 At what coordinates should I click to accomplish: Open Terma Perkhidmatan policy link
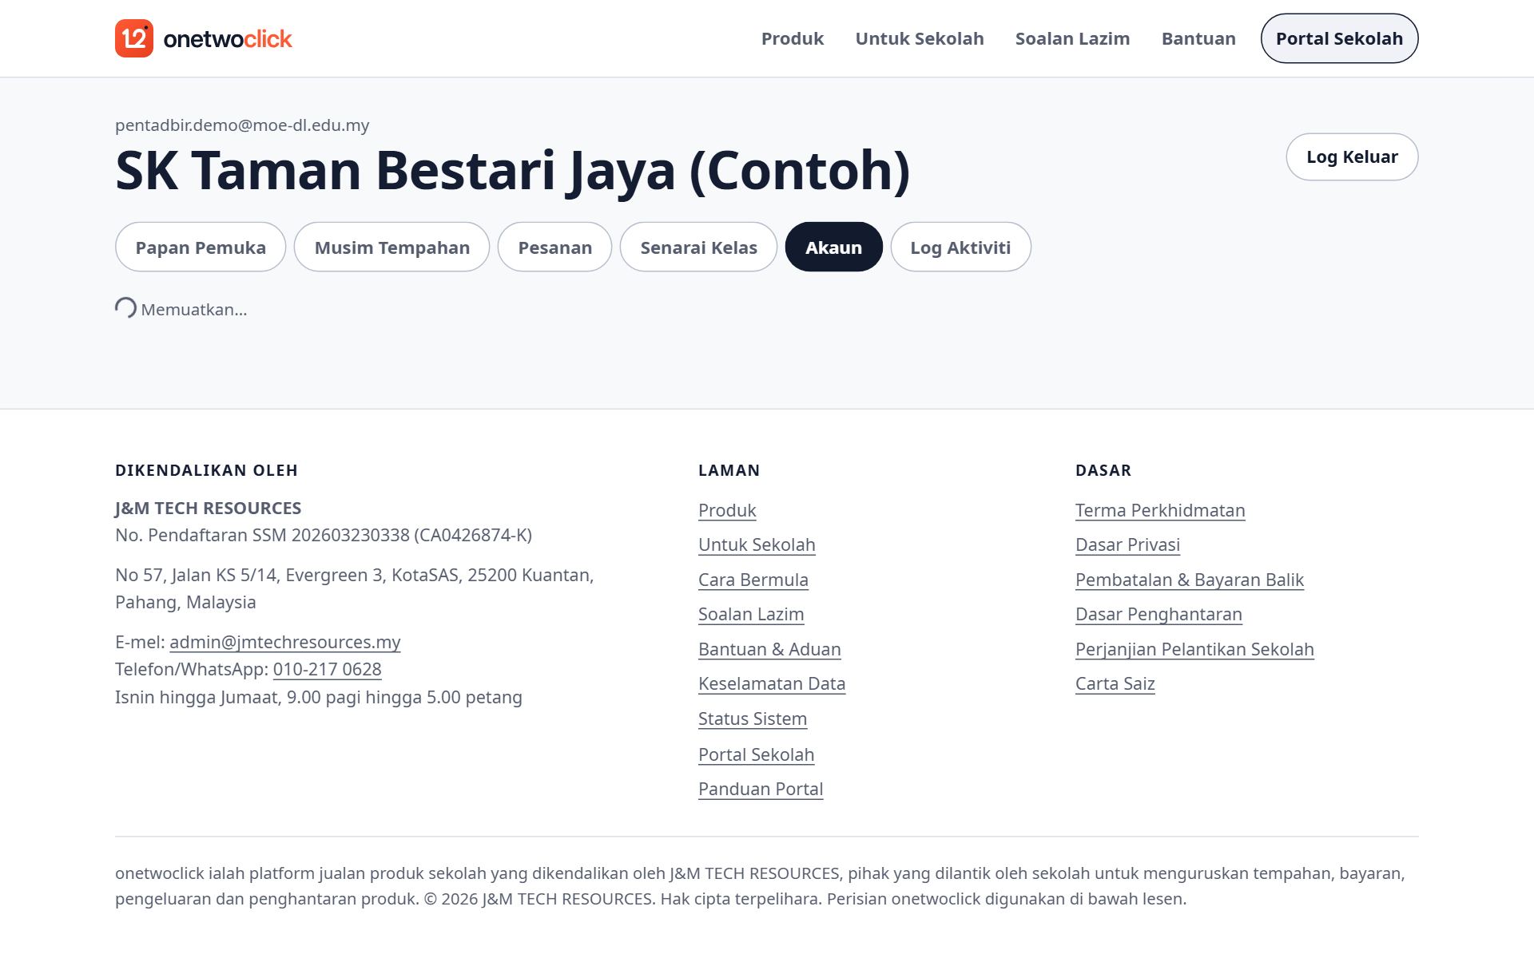tap(1160, 510)
